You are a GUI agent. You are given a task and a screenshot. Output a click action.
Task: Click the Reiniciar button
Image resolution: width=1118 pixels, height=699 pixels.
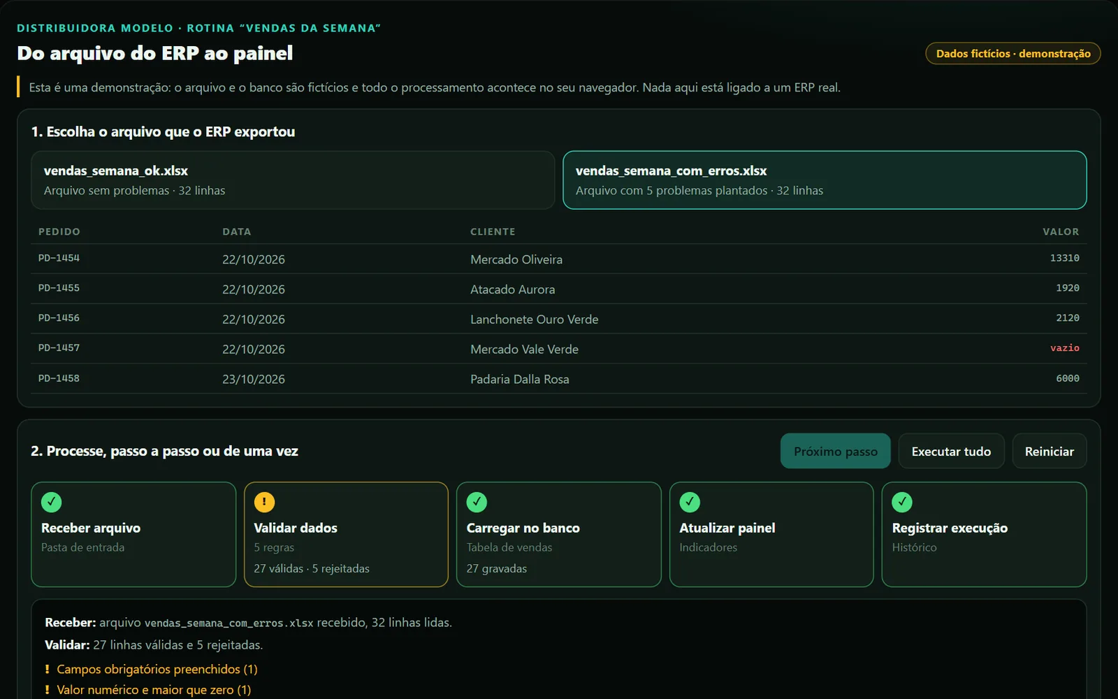[1049, 451]
